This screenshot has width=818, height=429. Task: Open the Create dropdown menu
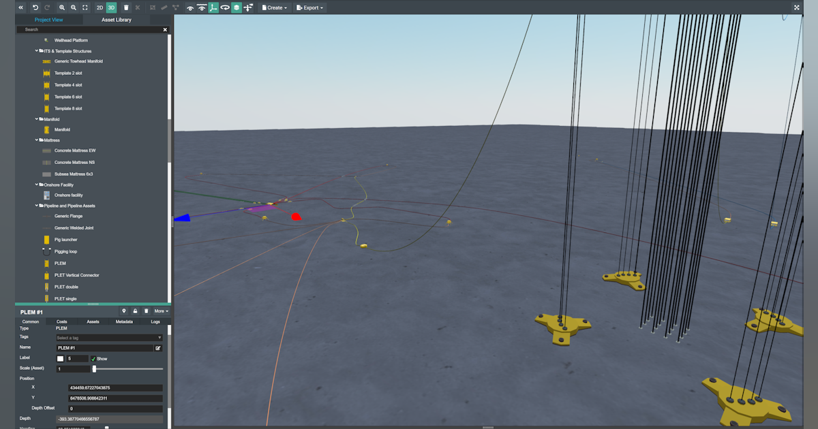[x=275, y=7]
